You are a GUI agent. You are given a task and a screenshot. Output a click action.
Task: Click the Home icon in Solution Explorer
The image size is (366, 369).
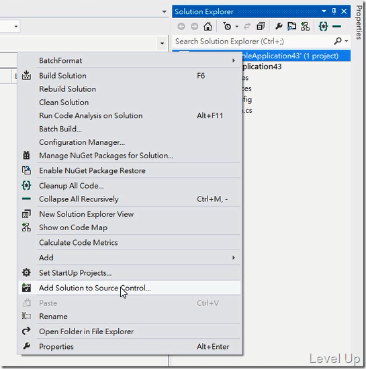(x=208, y=26)
